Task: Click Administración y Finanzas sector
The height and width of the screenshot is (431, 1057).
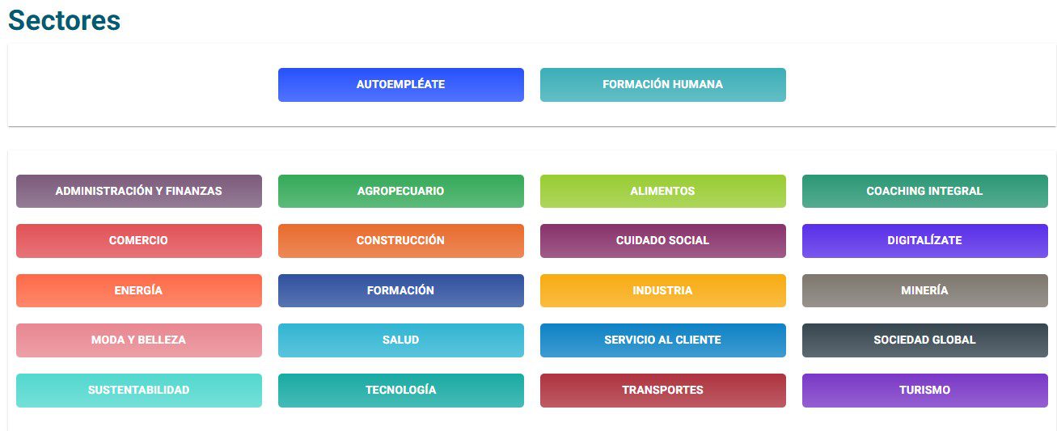Action: point(138,192)
